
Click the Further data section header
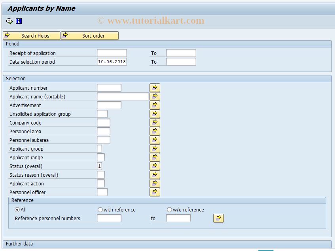(167, 244)
